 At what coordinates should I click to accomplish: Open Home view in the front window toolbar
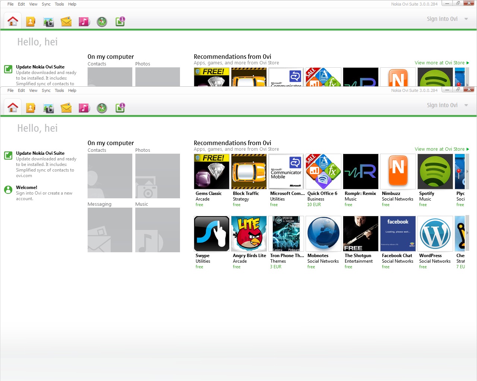[x=13, y=108]
